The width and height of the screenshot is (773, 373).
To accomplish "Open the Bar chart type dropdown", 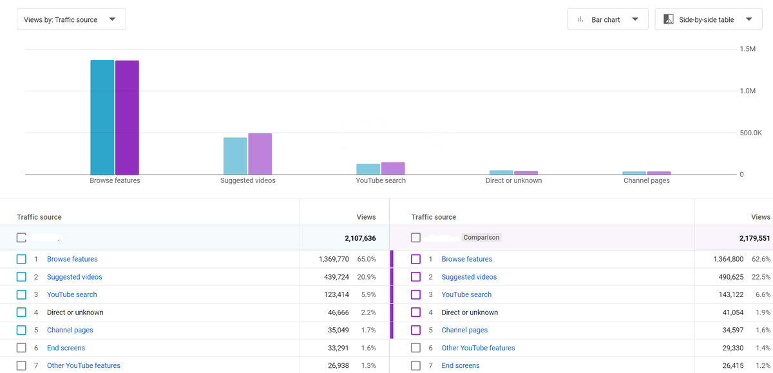I will [607, 19].
